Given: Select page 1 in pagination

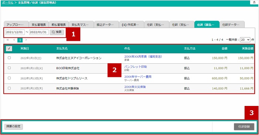Looking at the screenshot, I should [x=20, y=40].
